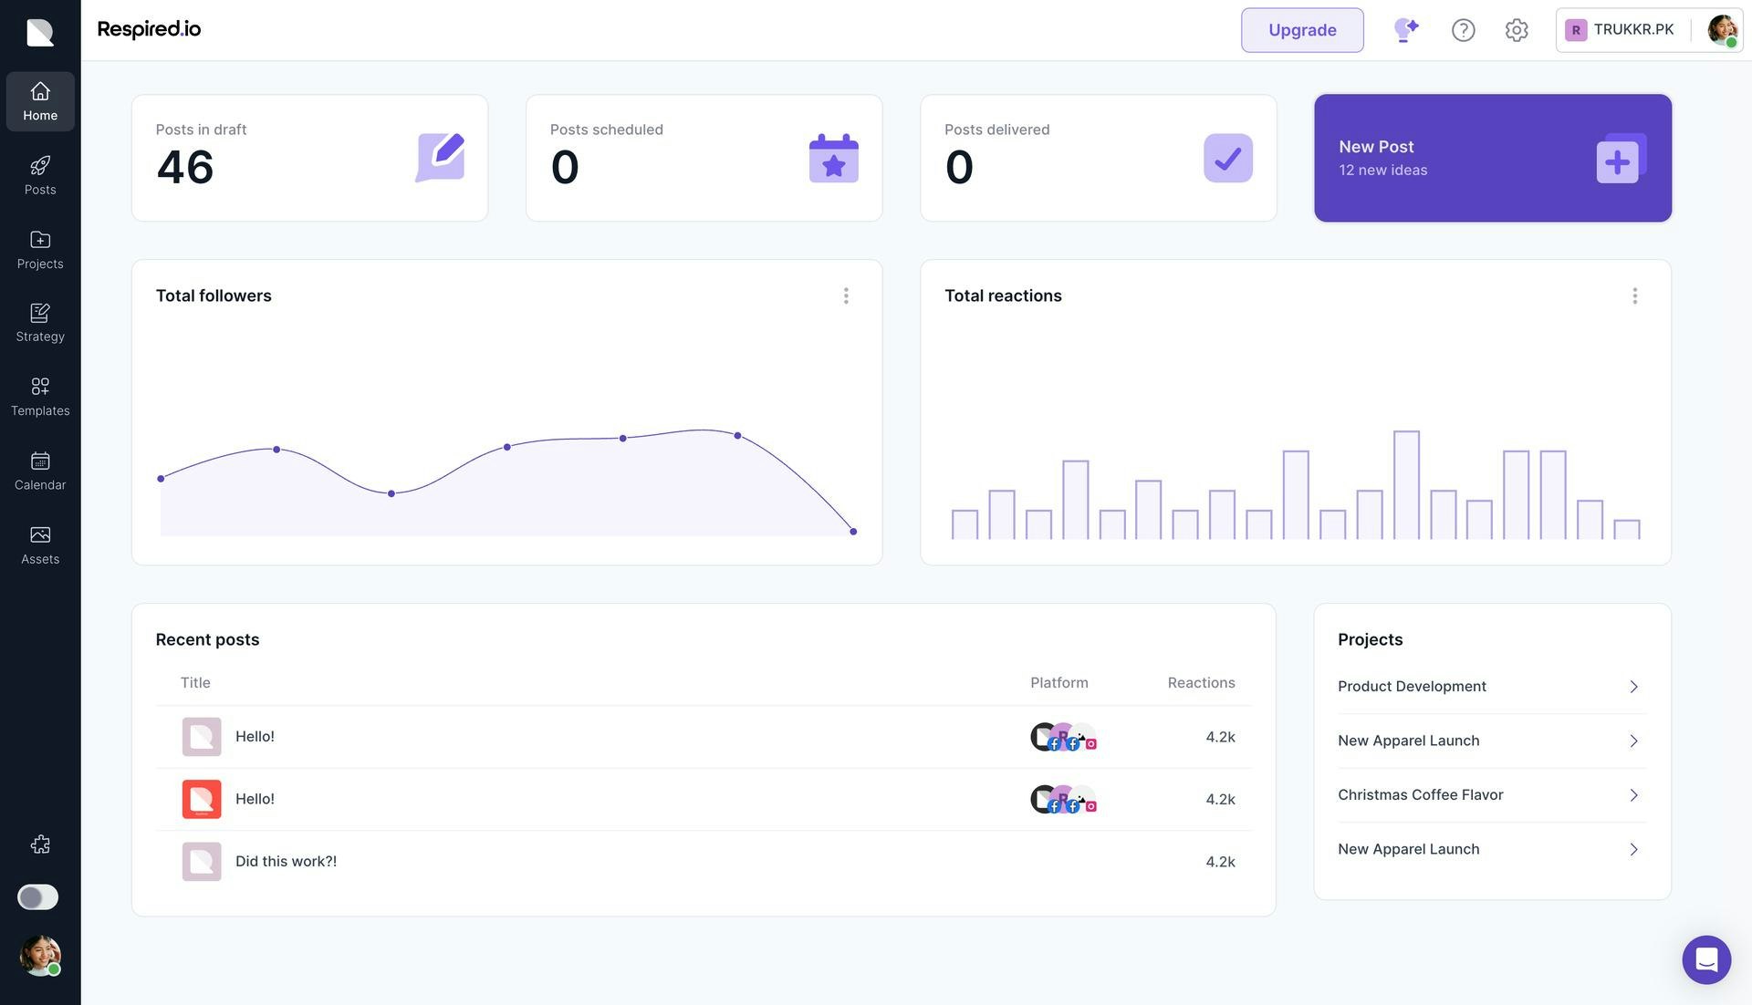Viewport: 1752px width, 1005px height.
Task: Toggle the dark mode switch in sidebar
Action: (x=38, y=896)
